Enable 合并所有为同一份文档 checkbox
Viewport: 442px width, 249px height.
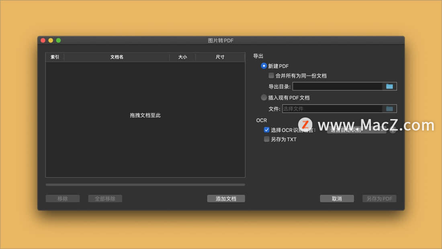[271, 75]
